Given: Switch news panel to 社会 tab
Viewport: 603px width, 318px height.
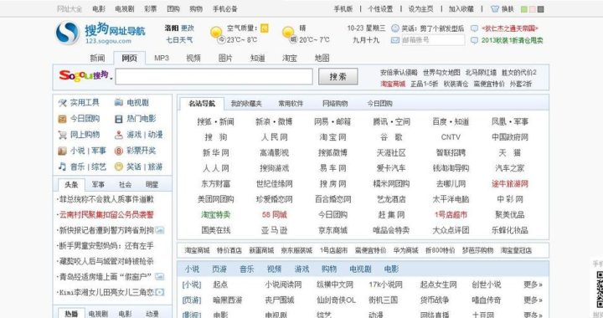Looking at the screenshot, I should (125, 185).
